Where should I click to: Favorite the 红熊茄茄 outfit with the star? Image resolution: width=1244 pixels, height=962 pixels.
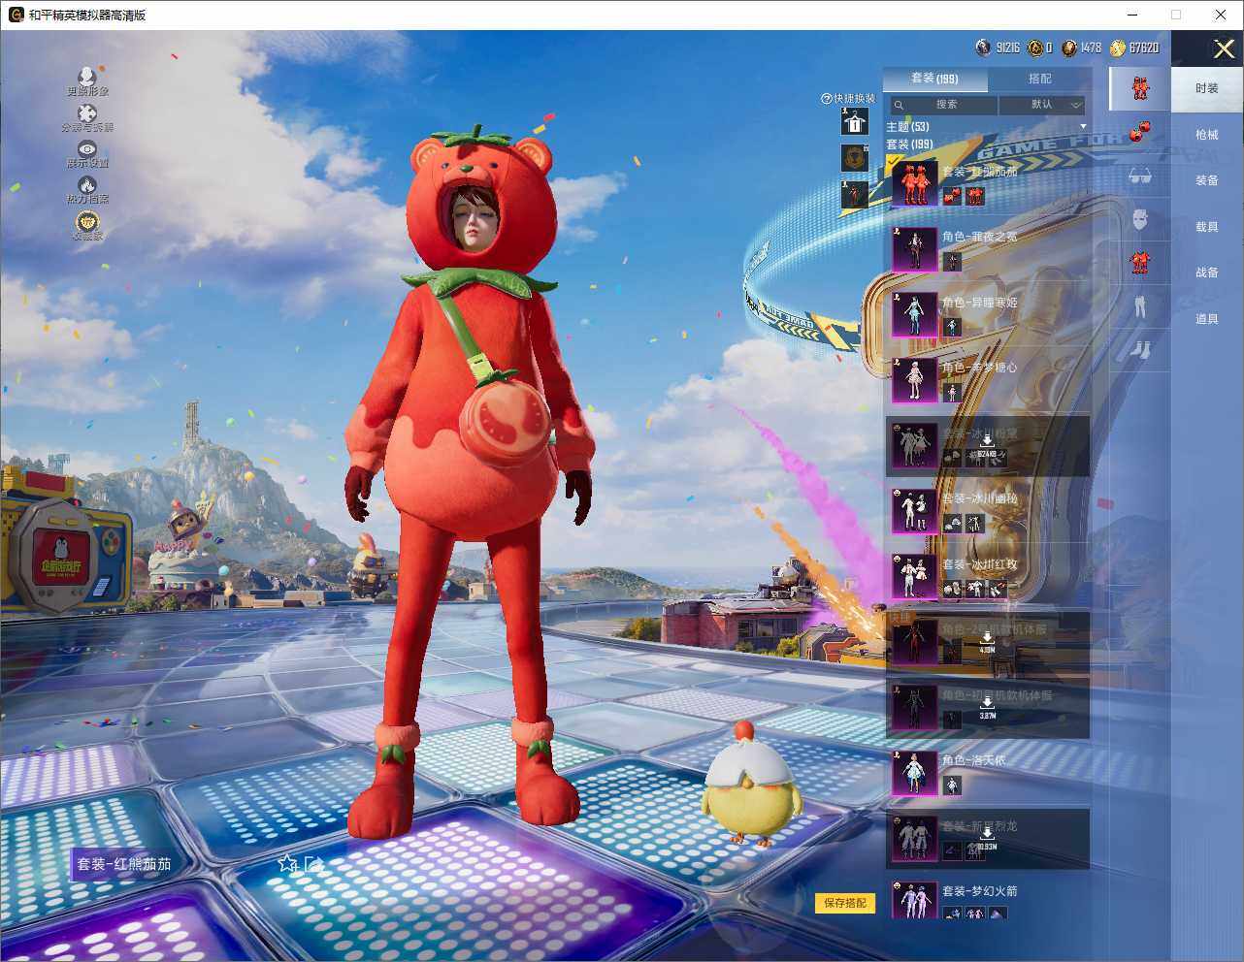pyautogui.click(x=287, y=863)
